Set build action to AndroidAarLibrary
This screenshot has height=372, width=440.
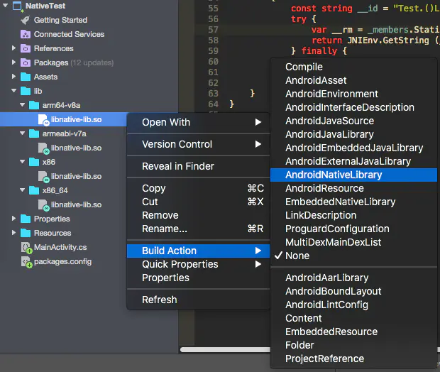tap(353, 278)
